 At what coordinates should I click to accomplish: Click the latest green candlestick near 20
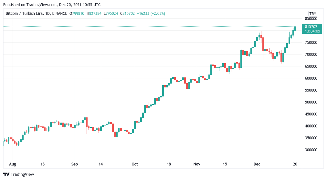point(295,28)
